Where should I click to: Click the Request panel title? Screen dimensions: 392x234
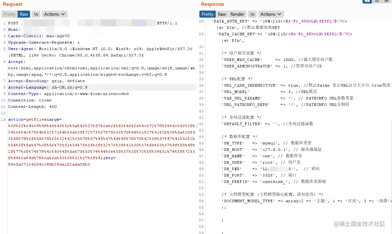(x=13, y=4)
